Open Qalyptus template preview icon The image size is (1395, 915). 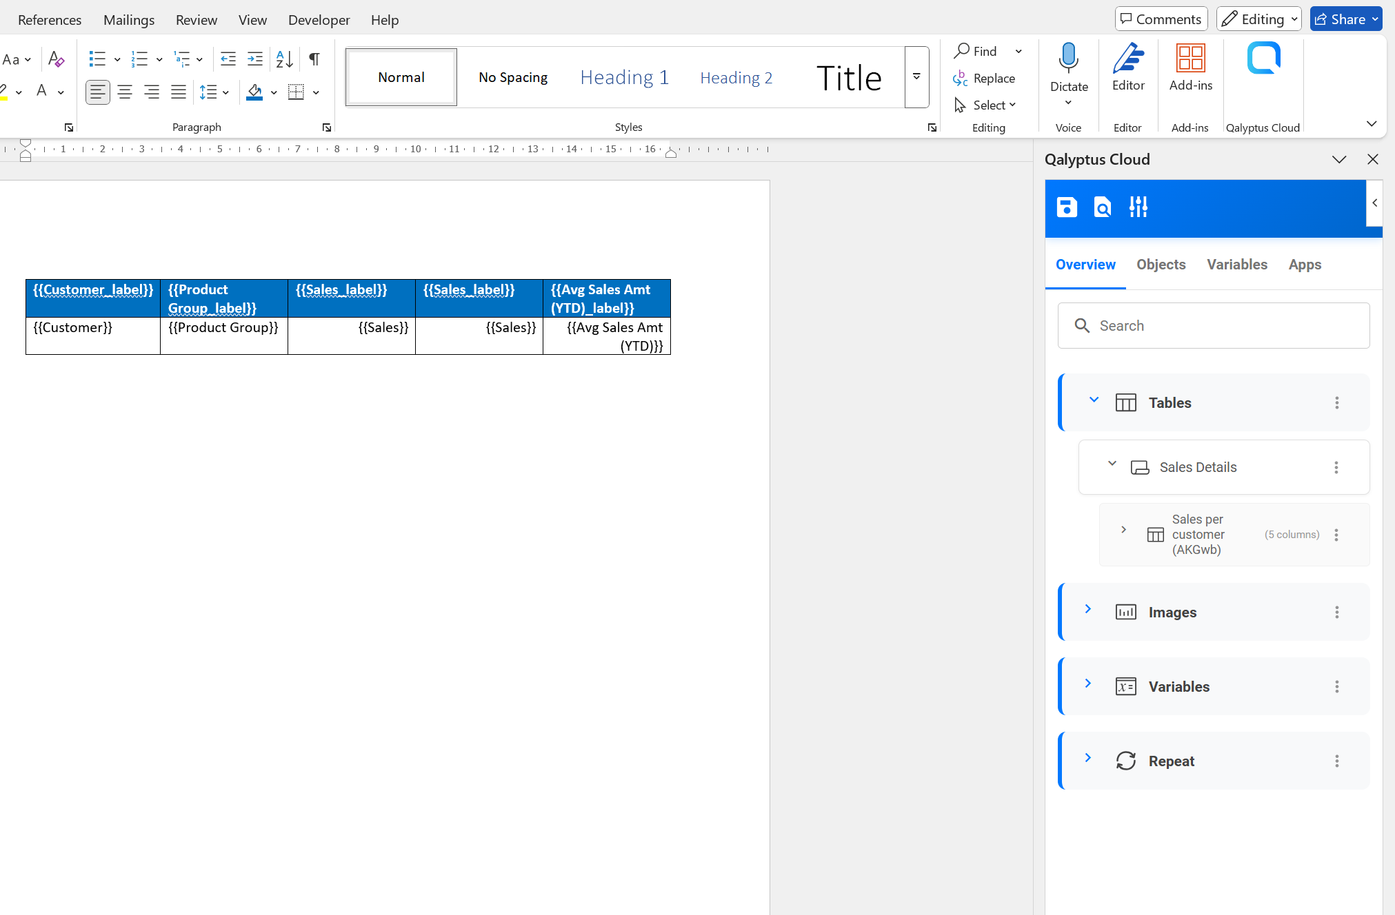point(1102,206)
